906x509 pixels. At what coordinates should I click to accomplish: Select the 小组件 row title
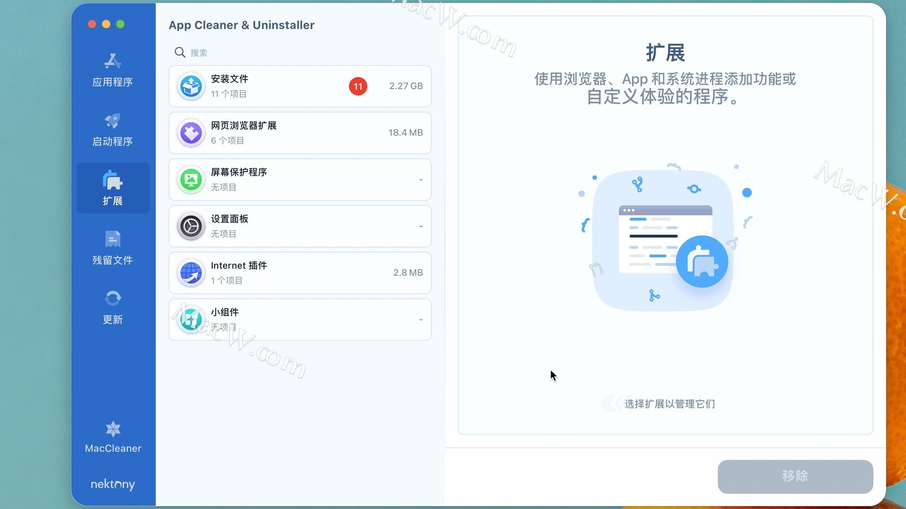225,312
